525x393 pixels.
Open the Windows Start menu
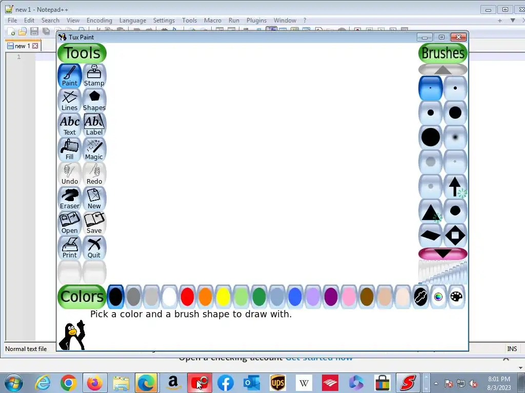14,383
